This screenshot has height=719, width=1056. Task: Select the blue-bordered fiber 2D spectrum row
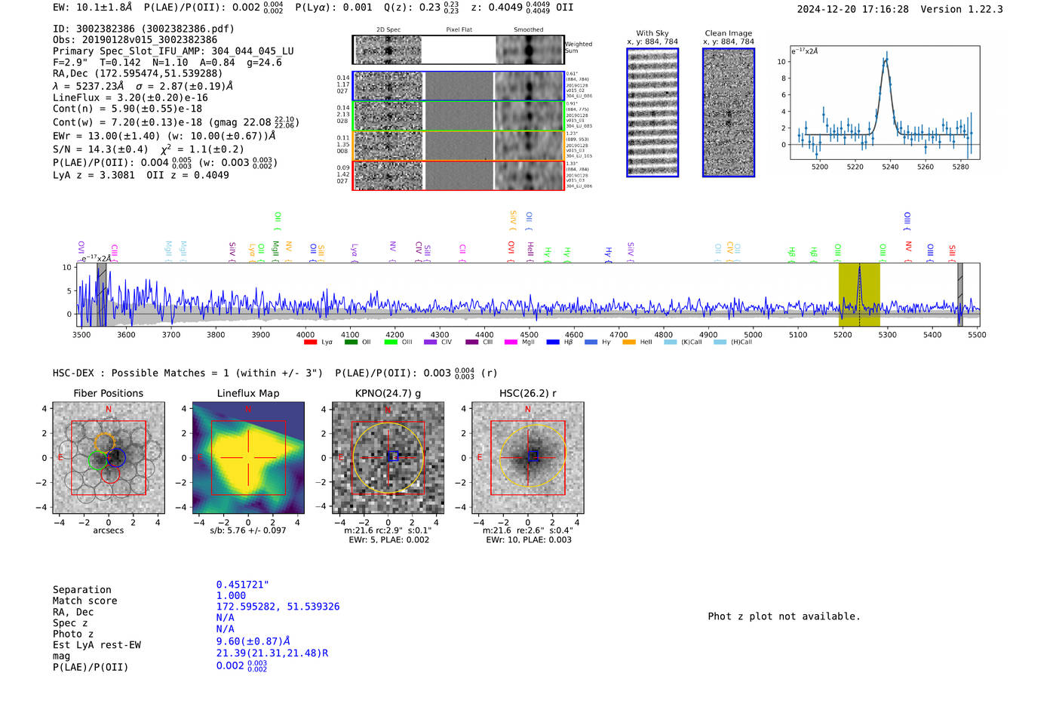(459, 86)
